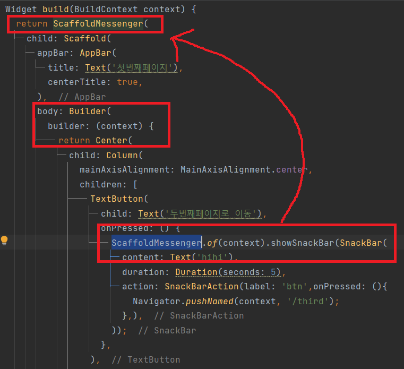Click 'mainAxisAlignment: MainAxisAlignment.center' line
The width and height of the screenshot is (404, 369).
point(196,169)
